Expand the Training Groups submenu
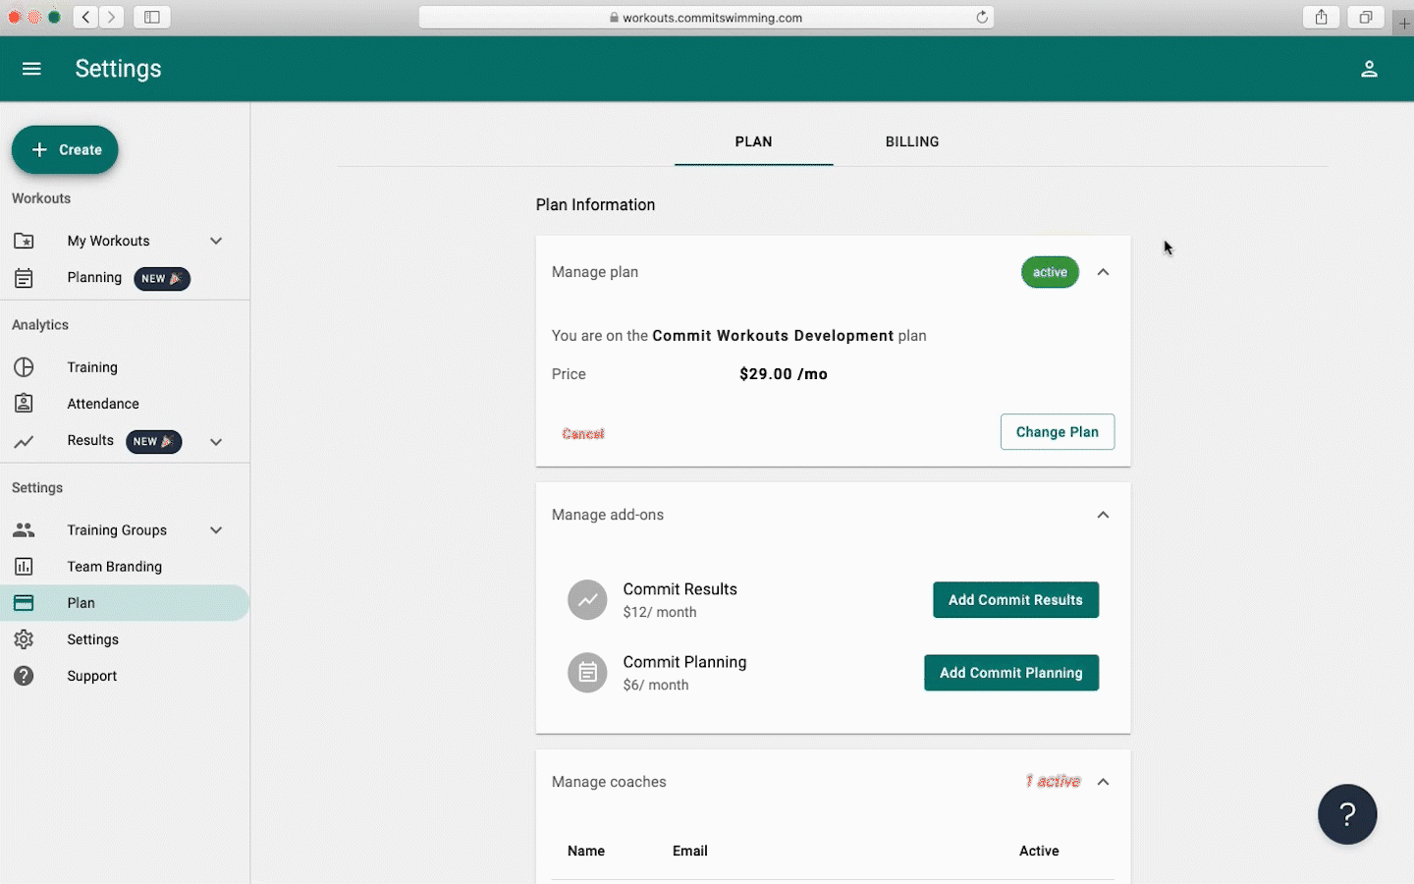 [216, 530]
